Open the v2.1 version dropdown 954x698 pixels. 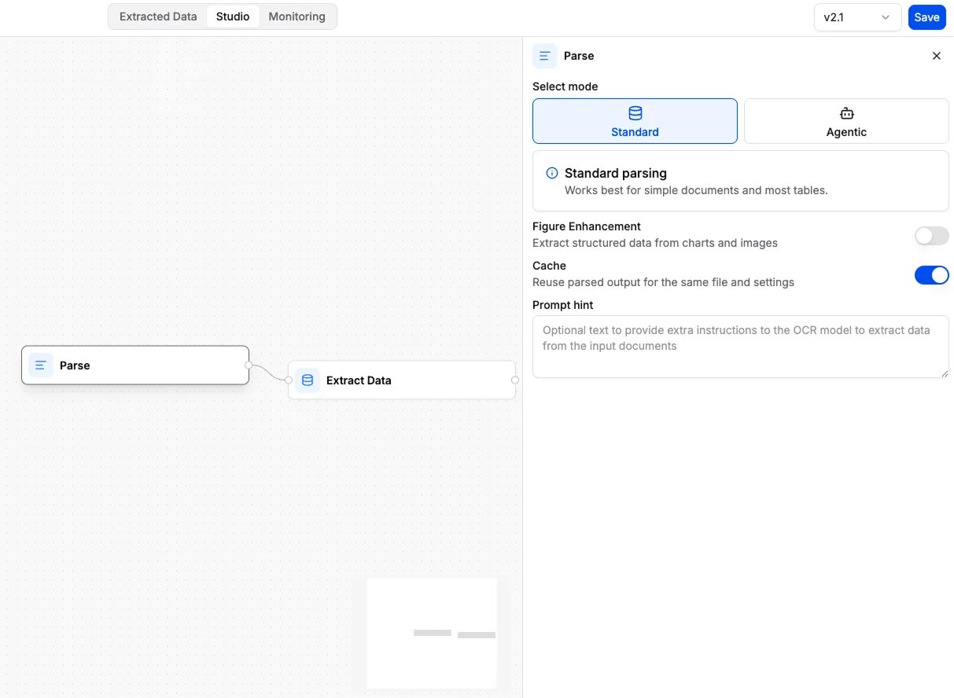click(x=857, y=17)
